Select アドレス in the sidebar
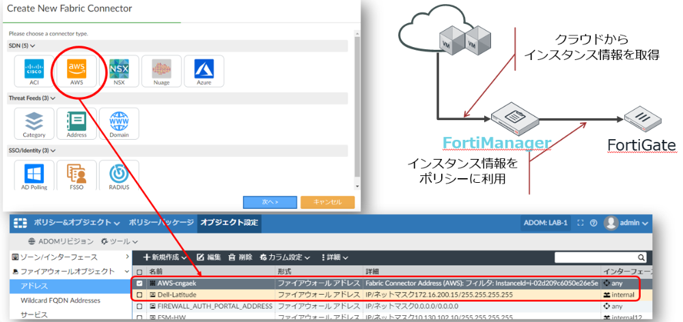 pos(70,286)
